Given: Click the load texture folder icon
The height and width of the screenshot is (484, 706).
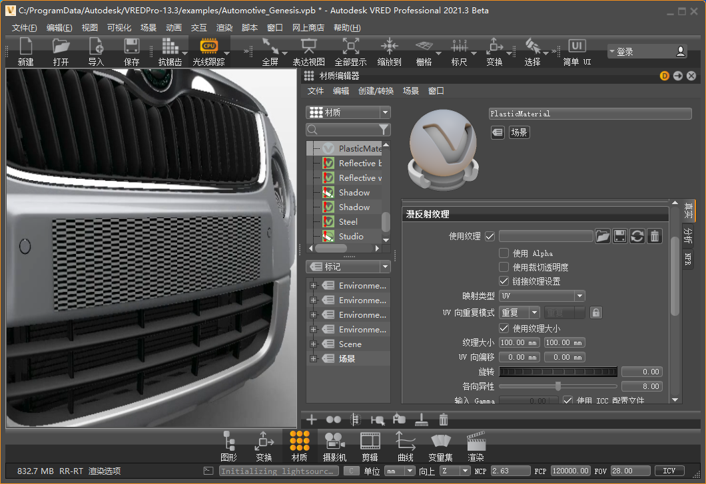Looking at the screenshot, I should click(602, 236).
